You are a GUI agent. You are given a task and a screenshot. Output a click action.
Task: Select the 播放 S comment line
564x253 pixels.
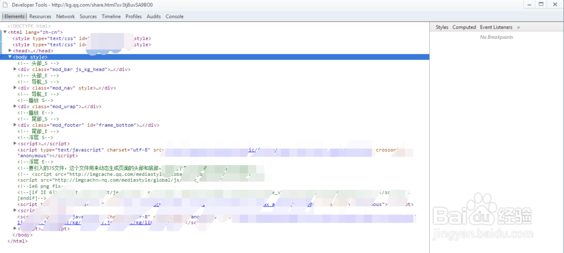point(35,100)
